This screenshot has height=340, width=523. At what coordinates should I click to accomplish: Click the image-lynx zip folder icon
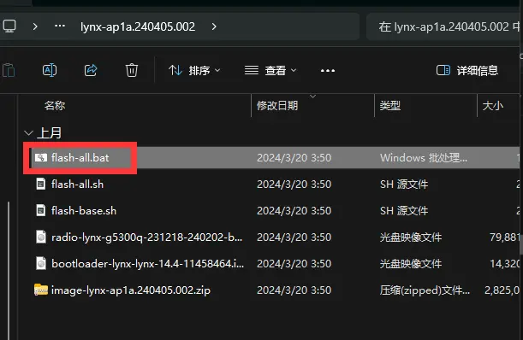pyautogui.click(x=41, y=290)
